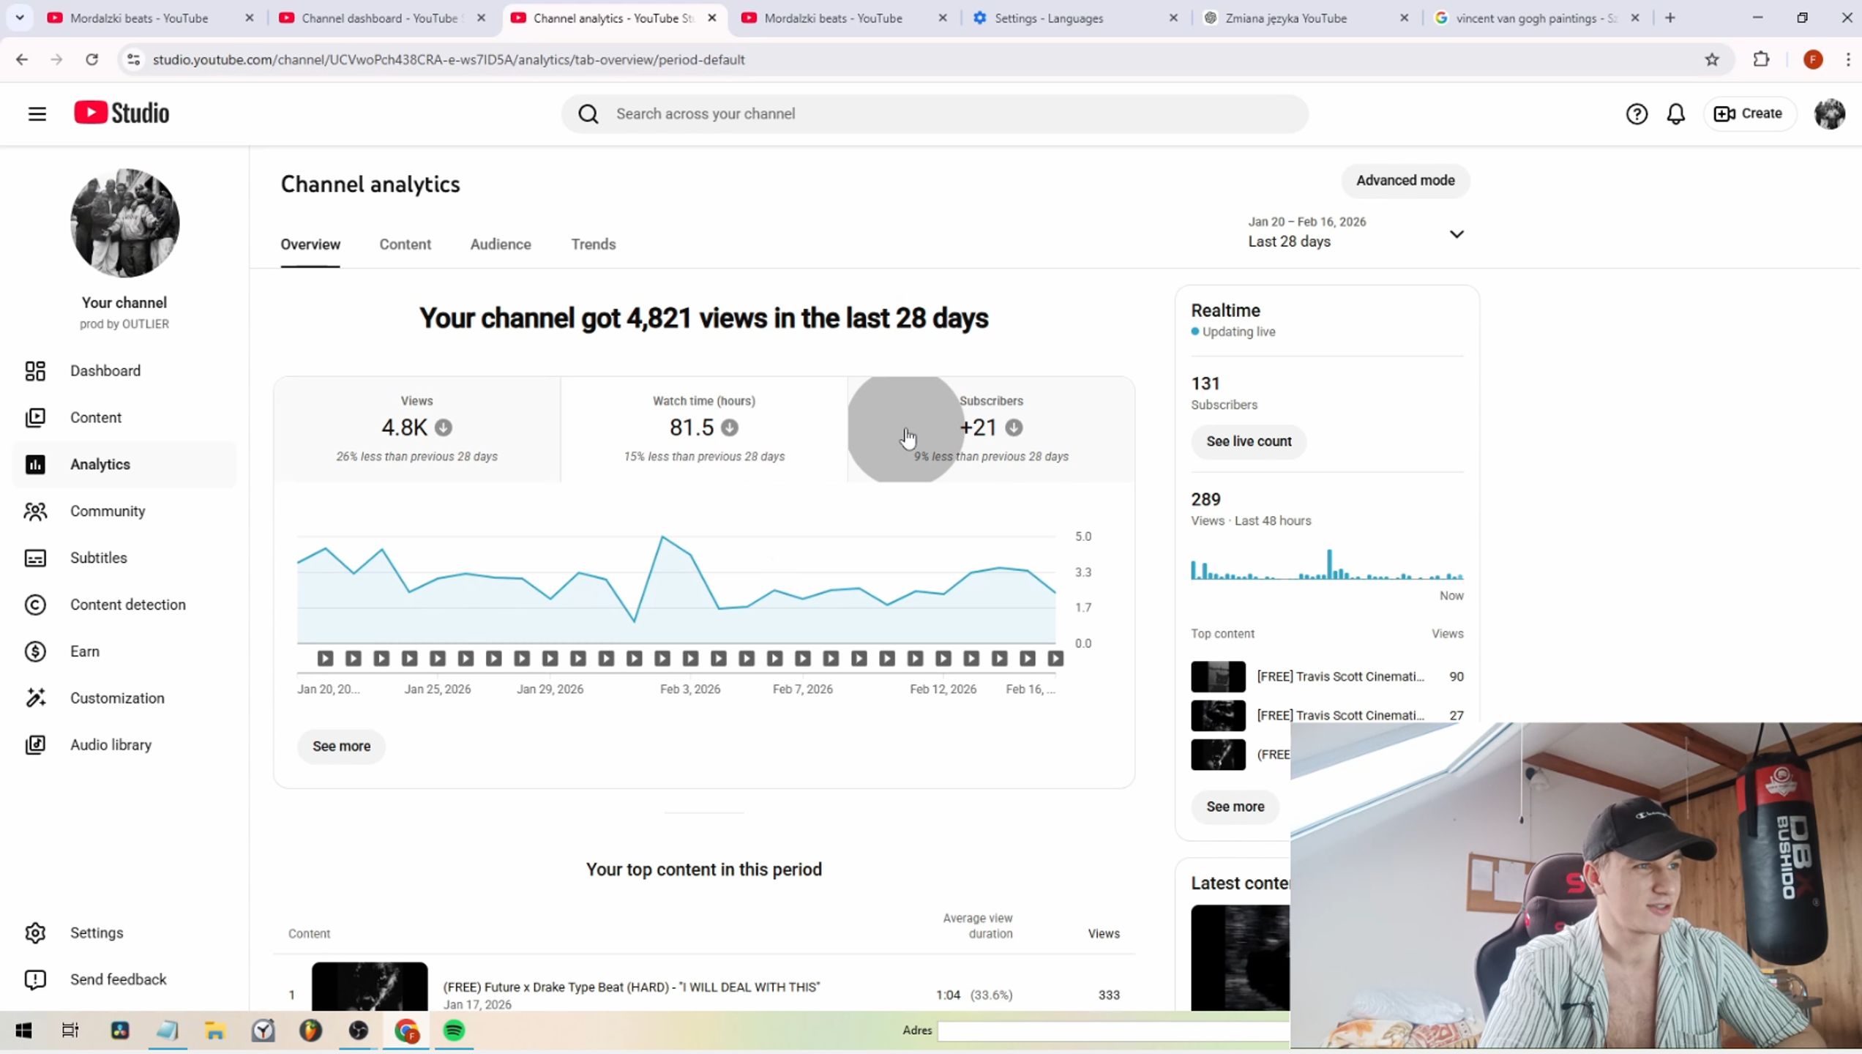Open Settings in the sidebar
Image resolution: width=1862 pixels, height=1054 pixels.
tap(124, 932)
